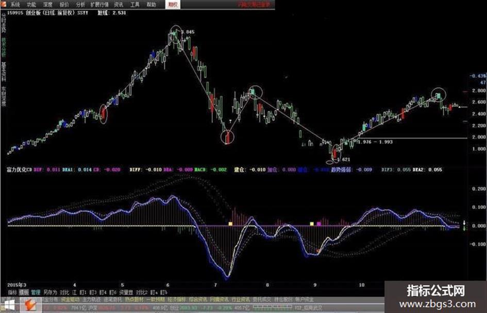The height and width of the screenshot is (313, 487).
Task: Open the 分析 menu
Action: click(80, 5)
